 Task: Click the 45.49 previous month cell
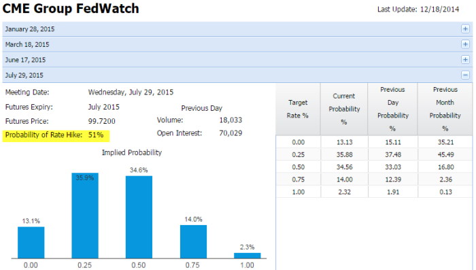(445, 154)
